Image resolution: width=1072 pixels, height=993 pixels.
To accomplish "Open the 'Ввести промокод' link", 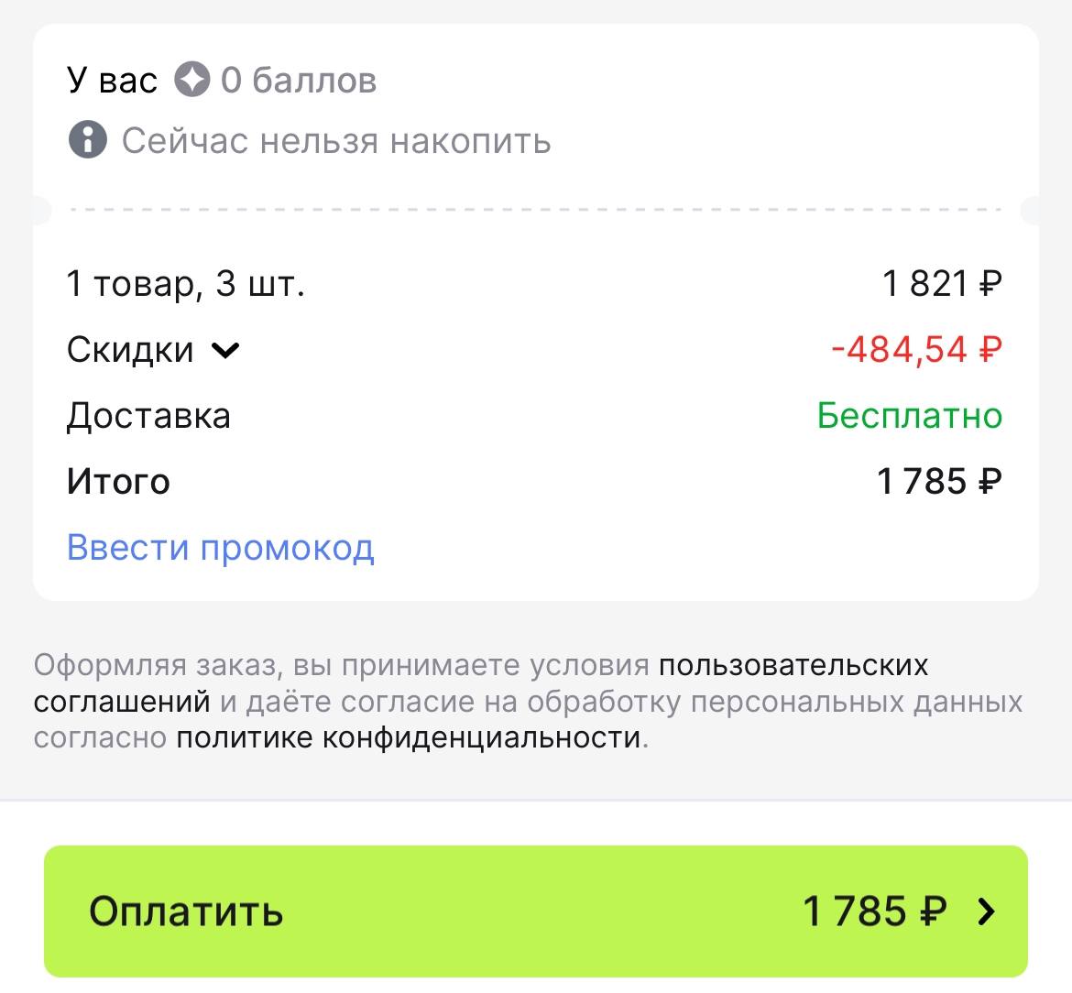I will 221,548.
